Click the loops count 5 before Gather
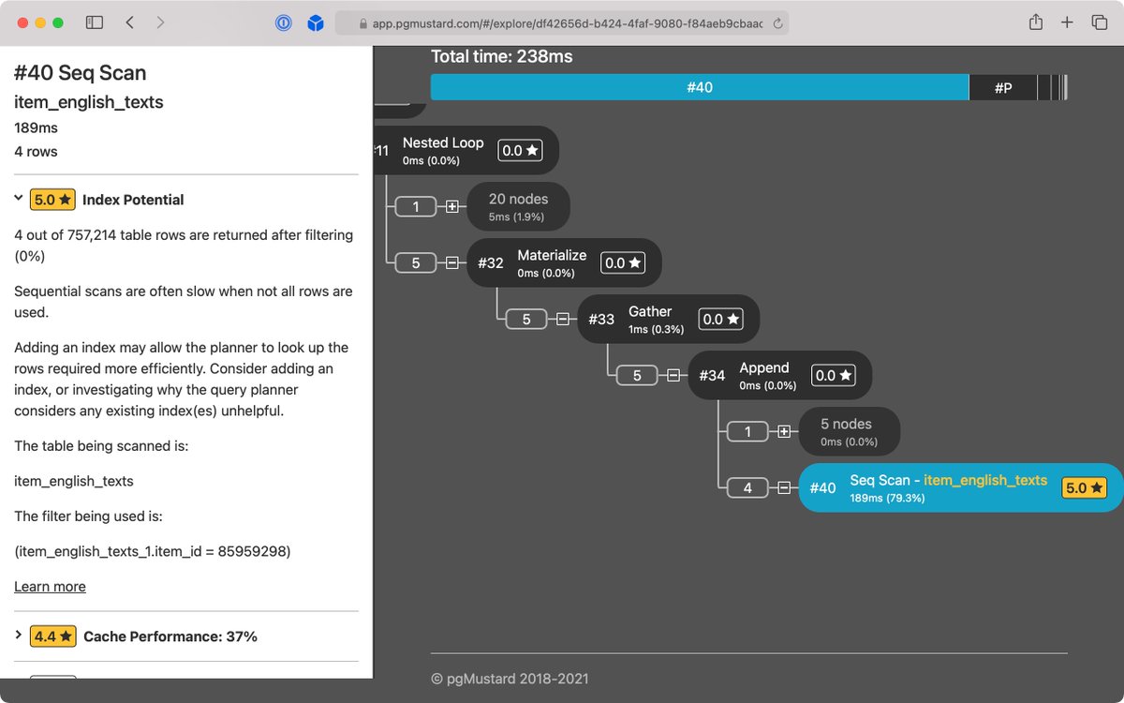1124x703 pixels. point(526,319)
